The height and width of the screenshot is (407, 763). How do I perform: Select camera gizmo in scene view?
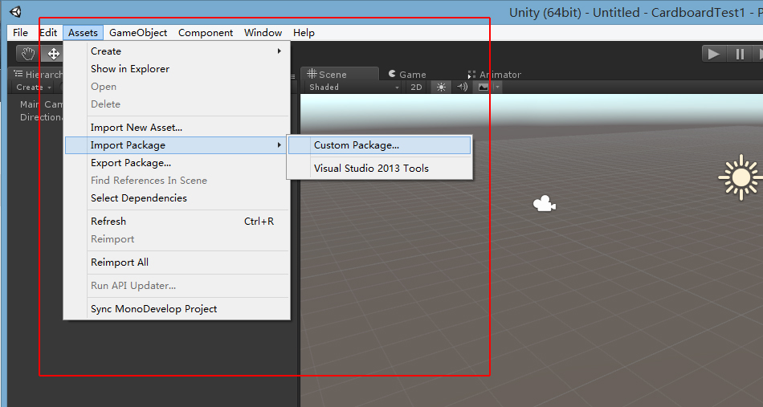545,203
